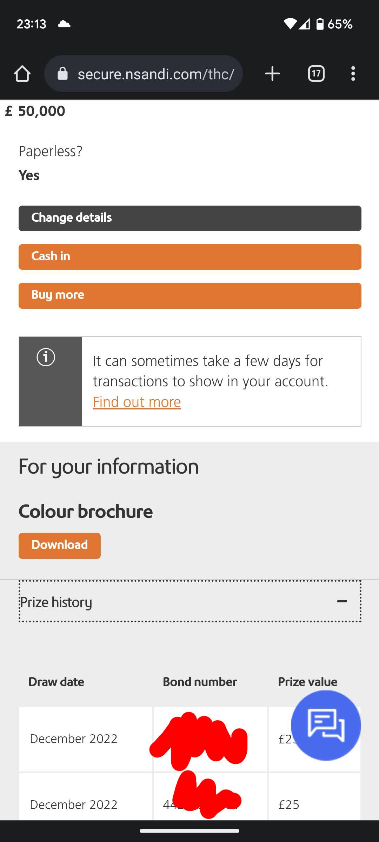This screenshot has height=842, width=379.
Task: Tap the information circle icon
Action: point(46,357)
